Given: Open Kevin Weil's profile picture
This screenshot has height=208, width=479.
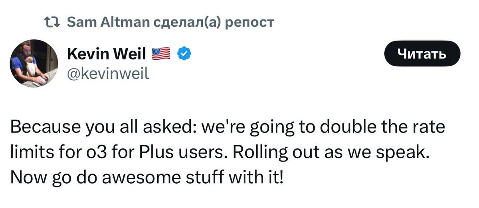Looking at the screenshot, I should tap(34, 63).
